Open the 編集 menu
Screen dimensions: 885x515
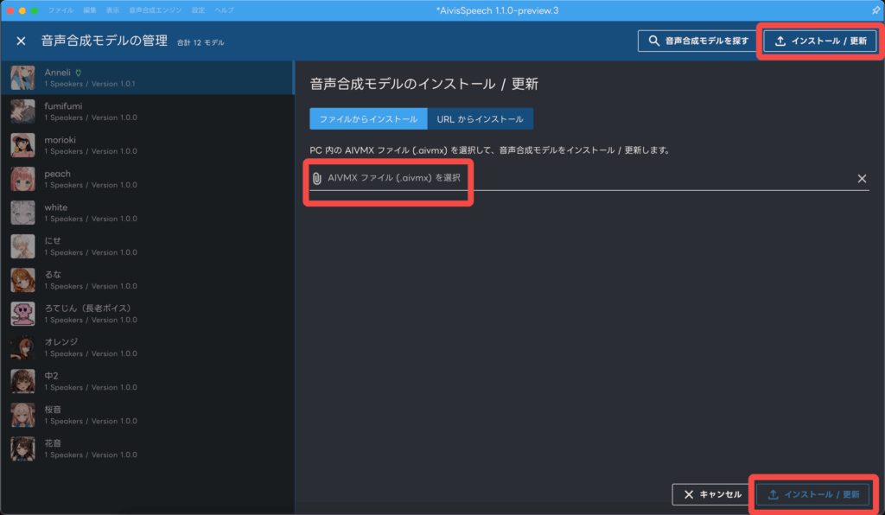tap(90, 10)
